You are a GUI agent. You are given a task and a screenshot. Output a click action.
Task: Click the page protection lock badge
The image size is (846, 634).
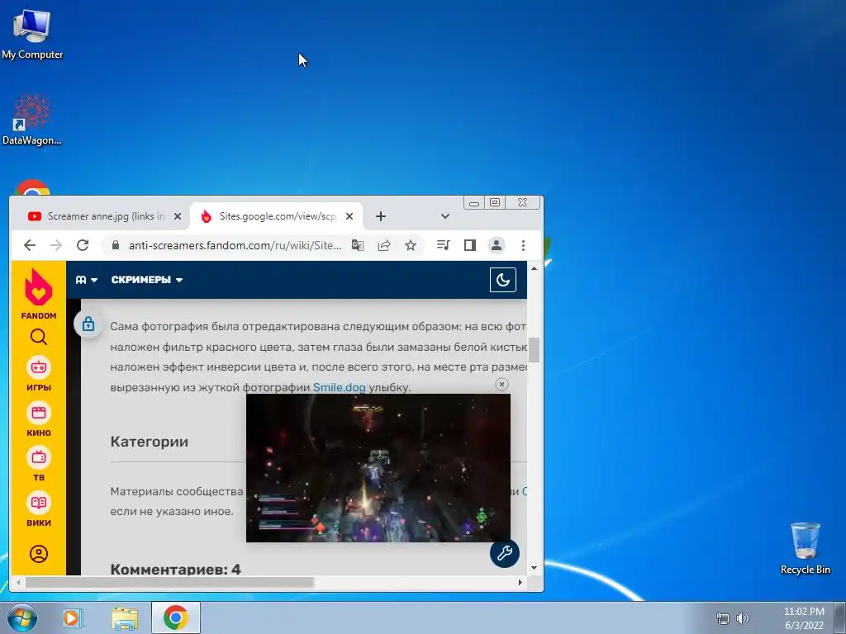point(88,324)
